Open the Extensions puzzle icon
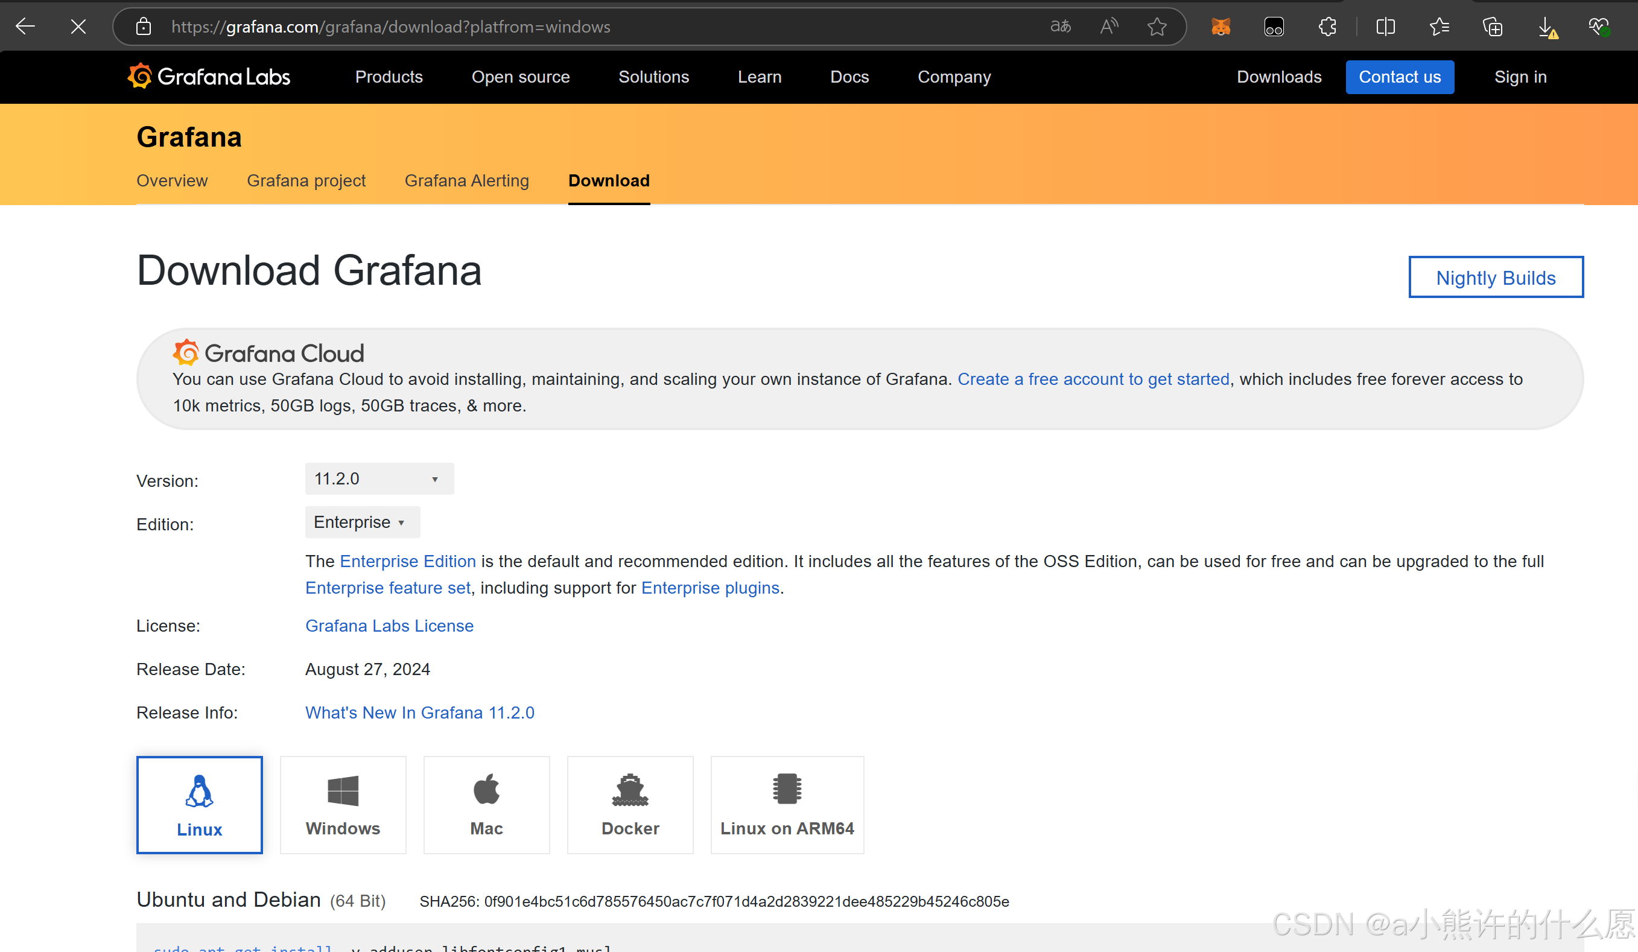Viewport: 1638px width, 952px height. [x=1327, y=27]
